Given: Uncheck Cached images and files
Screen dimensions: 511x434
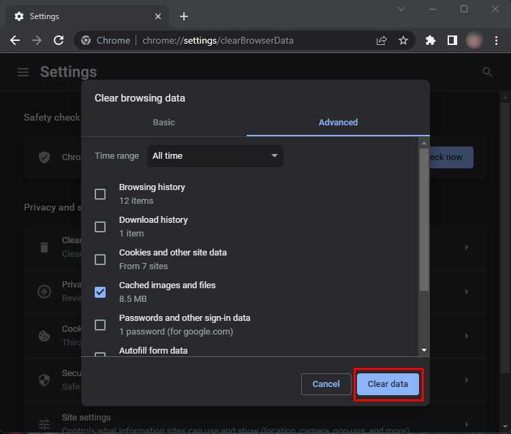Looking at the screenshot, I should click(x=100, y=292).
